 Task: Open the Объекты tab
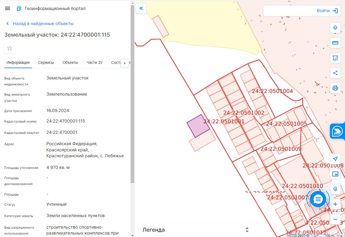point(70,62)
